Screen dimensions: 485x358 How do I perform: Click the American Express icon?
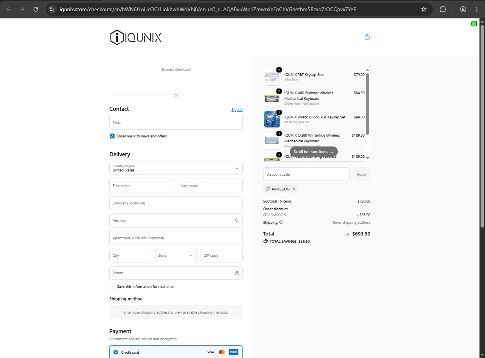point(233,352)
